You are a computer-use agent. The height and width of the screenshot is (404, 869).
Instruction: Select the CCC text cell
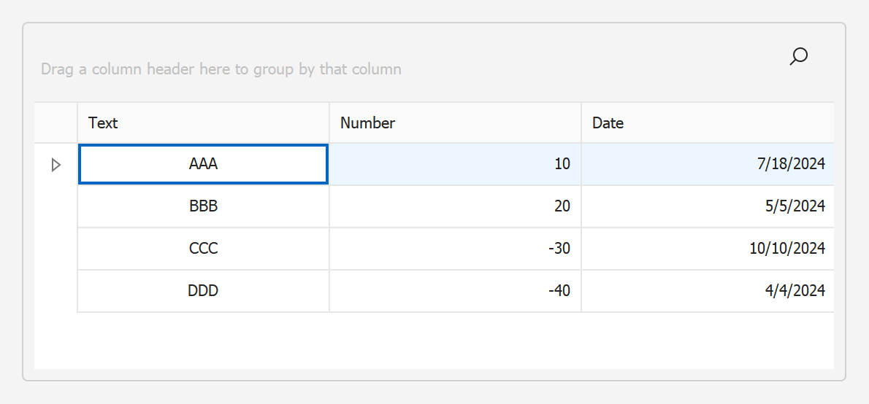[x=203, y=249]
